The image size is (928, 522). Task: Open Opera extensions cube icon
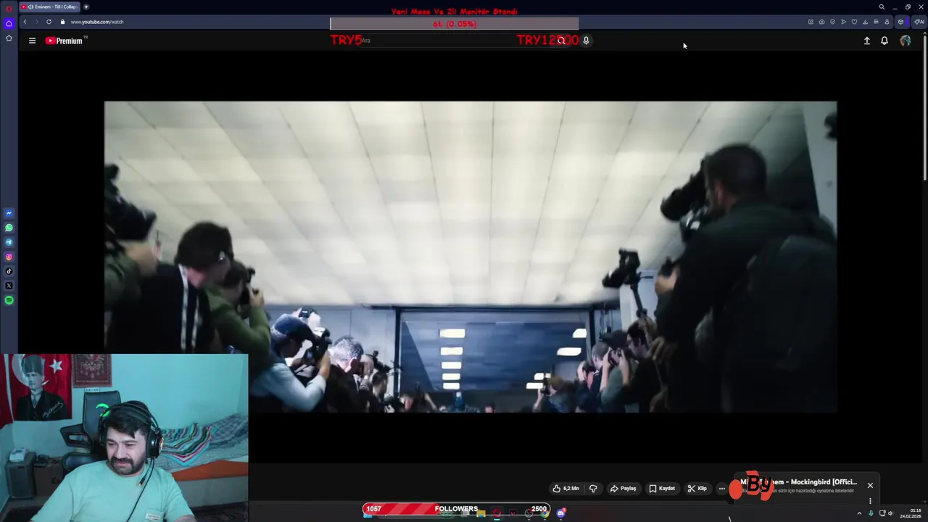pyautogui.click(x=900, y=22)
